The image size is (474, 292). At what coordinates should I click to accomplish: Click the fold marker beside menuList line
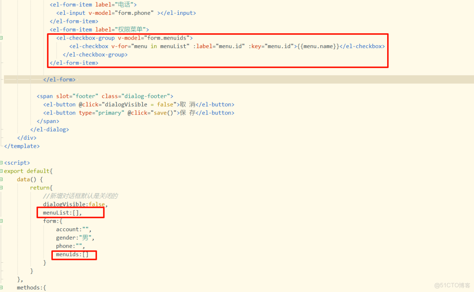pos(2,212)
